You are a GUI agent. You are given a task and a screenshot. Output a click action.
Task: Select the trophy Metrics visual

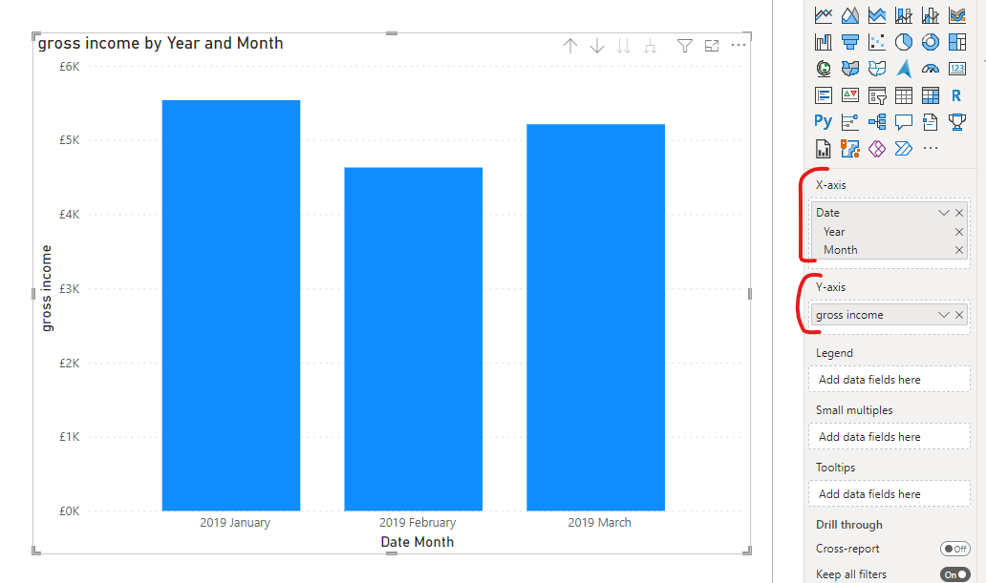[957, 122]
